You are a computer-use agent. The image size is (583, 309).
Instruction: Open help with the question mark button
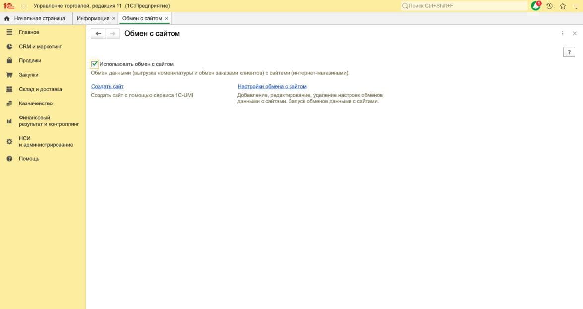(569, 52)
